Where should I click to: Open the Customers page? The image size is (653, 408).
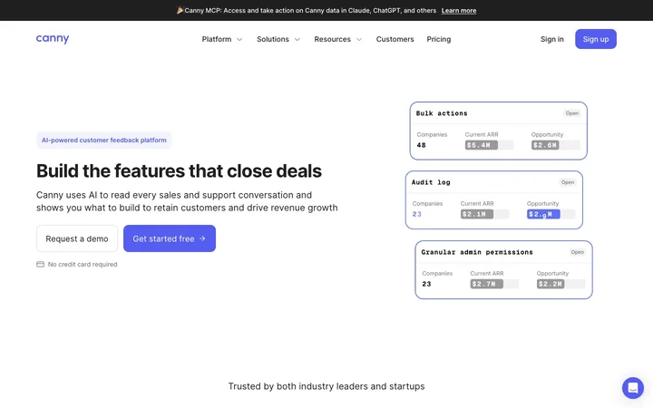click(x=395, y=39)
